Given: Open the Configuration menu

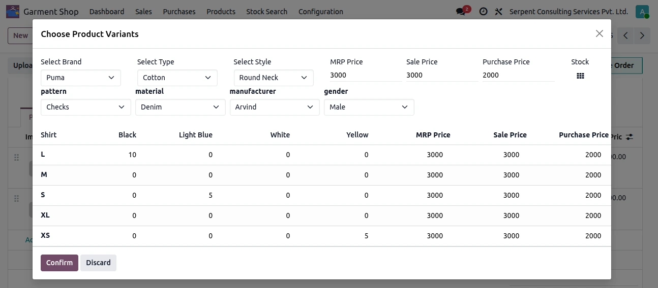Looking at the screenshot, I should point(320,12).
